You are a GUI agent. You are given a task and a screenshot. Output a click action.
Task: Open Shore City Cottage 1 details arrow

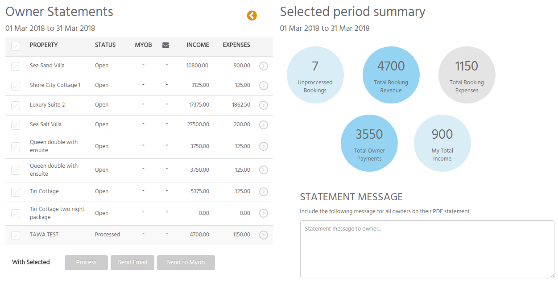pos(264,86)
